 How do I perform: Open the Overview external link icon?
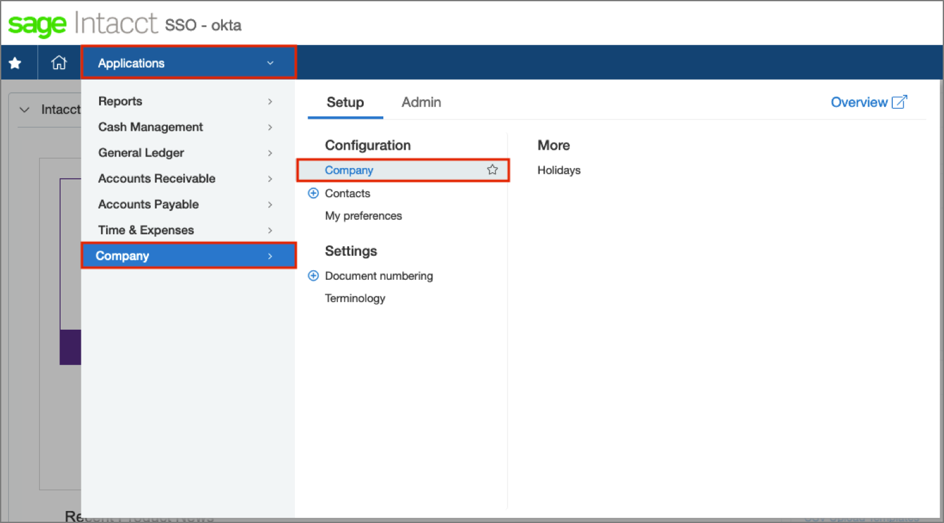tap(899, 102)
